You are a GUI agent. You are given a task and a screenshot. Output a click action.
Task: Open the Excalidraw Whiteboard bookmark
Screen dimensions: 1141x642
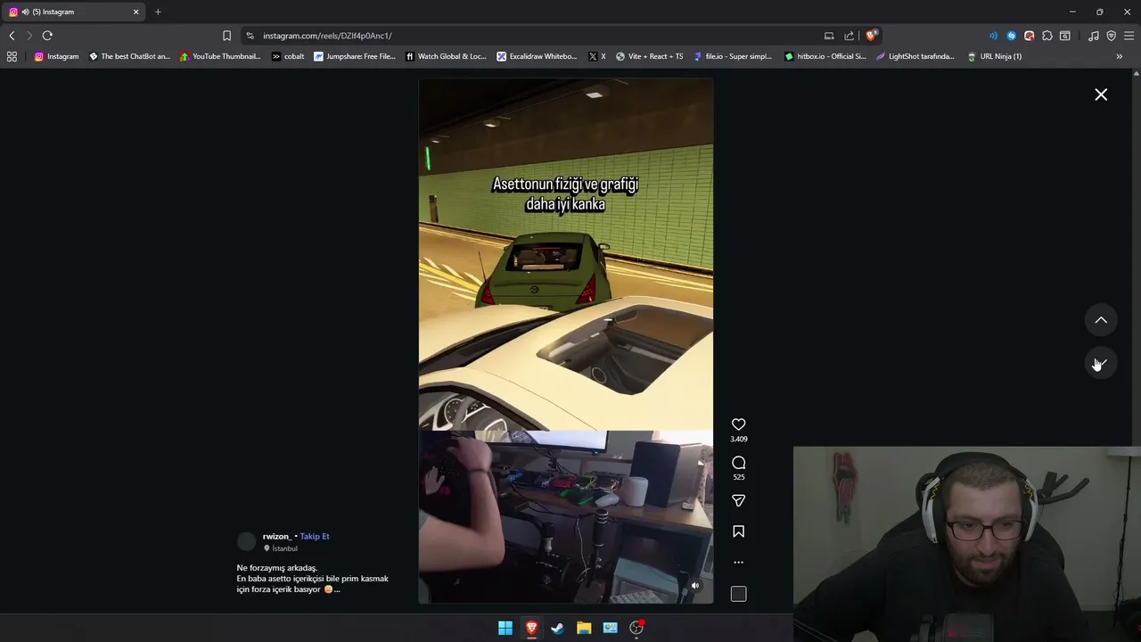pos(537,56)
